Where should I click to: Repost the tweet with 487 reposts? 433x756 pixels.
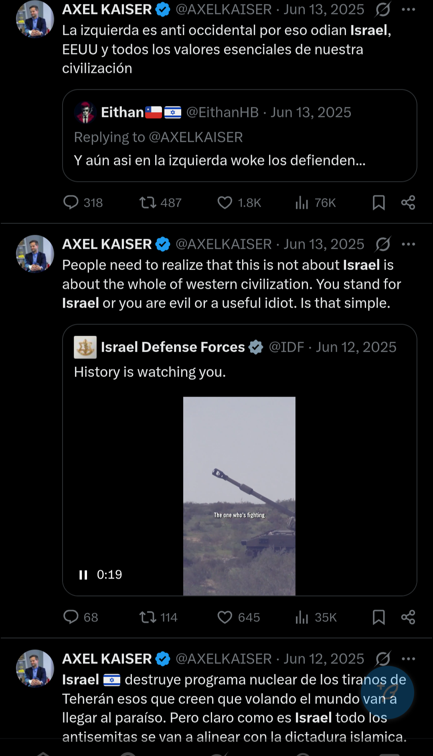[x=148, y=202]
